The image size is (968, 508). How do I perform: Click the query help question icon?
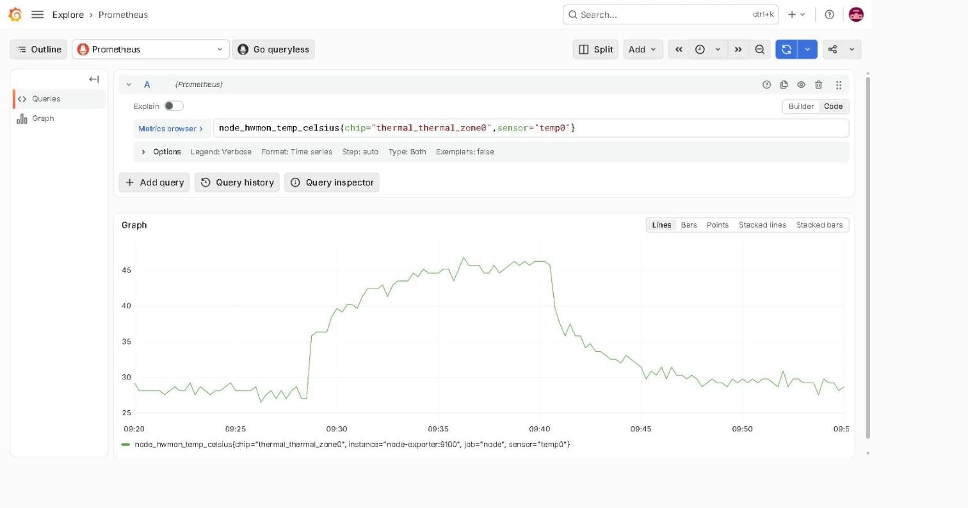(766, 84)
